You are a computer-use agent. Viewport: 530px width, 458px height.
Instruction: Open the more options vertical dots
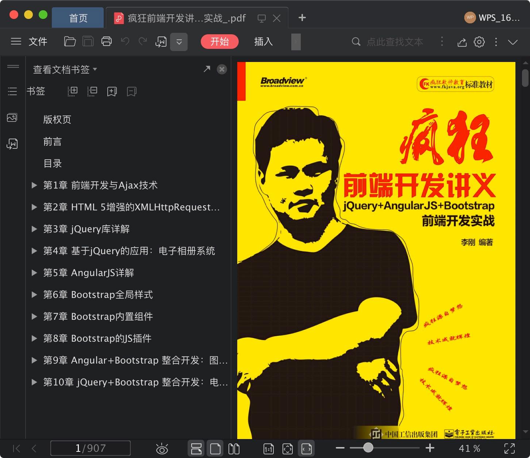click(496, 42)
